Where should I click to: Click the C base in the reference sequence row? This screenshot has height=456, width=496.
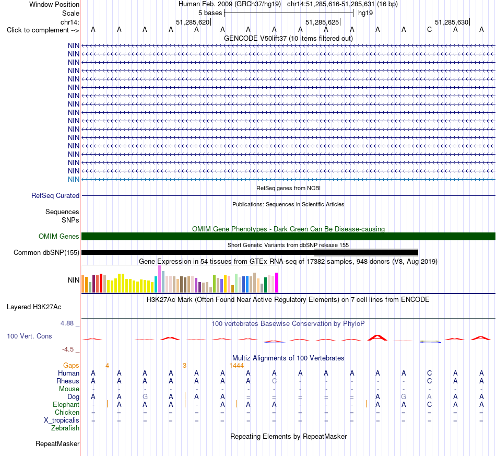tap(429, 29)
